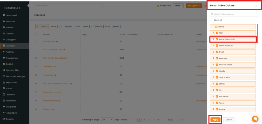262x124 pixels.
Task: Open the Admin dropdown
Action: 178,6
